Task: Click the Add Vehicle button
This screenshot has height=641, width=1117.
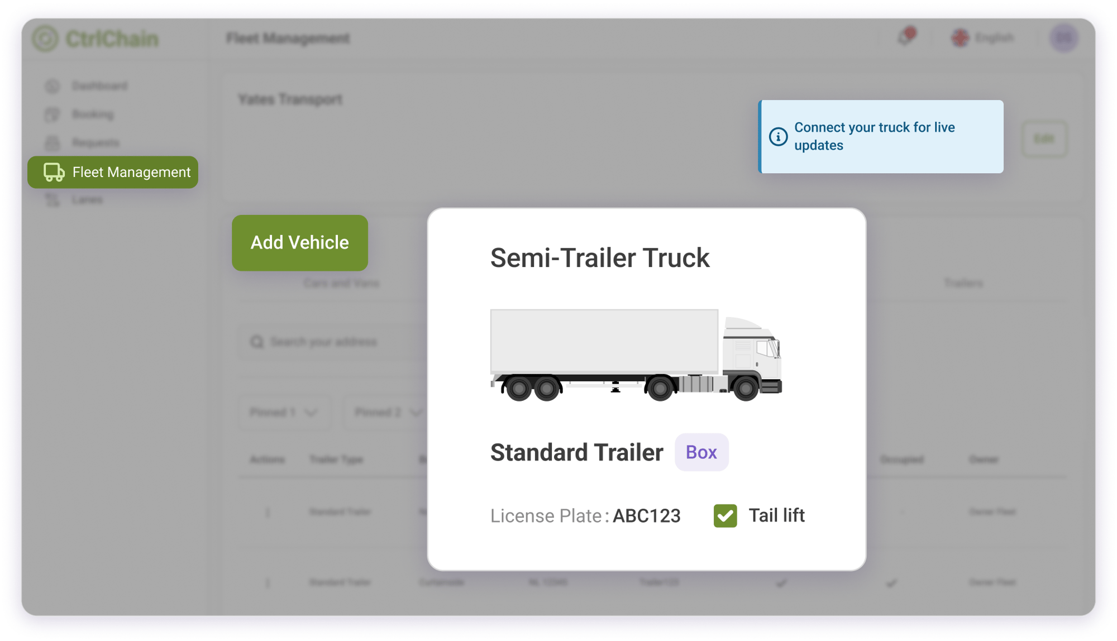Action: (299, 242)
